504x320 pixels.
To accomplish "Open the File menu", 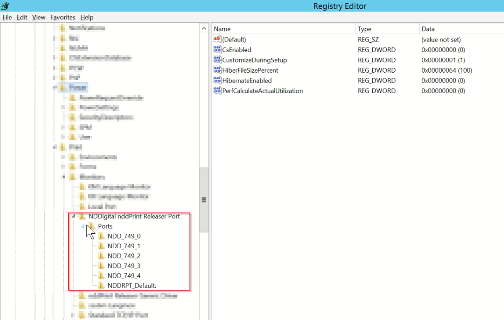I will [x=7, y=17].
